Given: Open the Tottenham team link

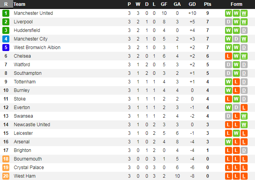Looking at the screenshot, I should 24,82.
